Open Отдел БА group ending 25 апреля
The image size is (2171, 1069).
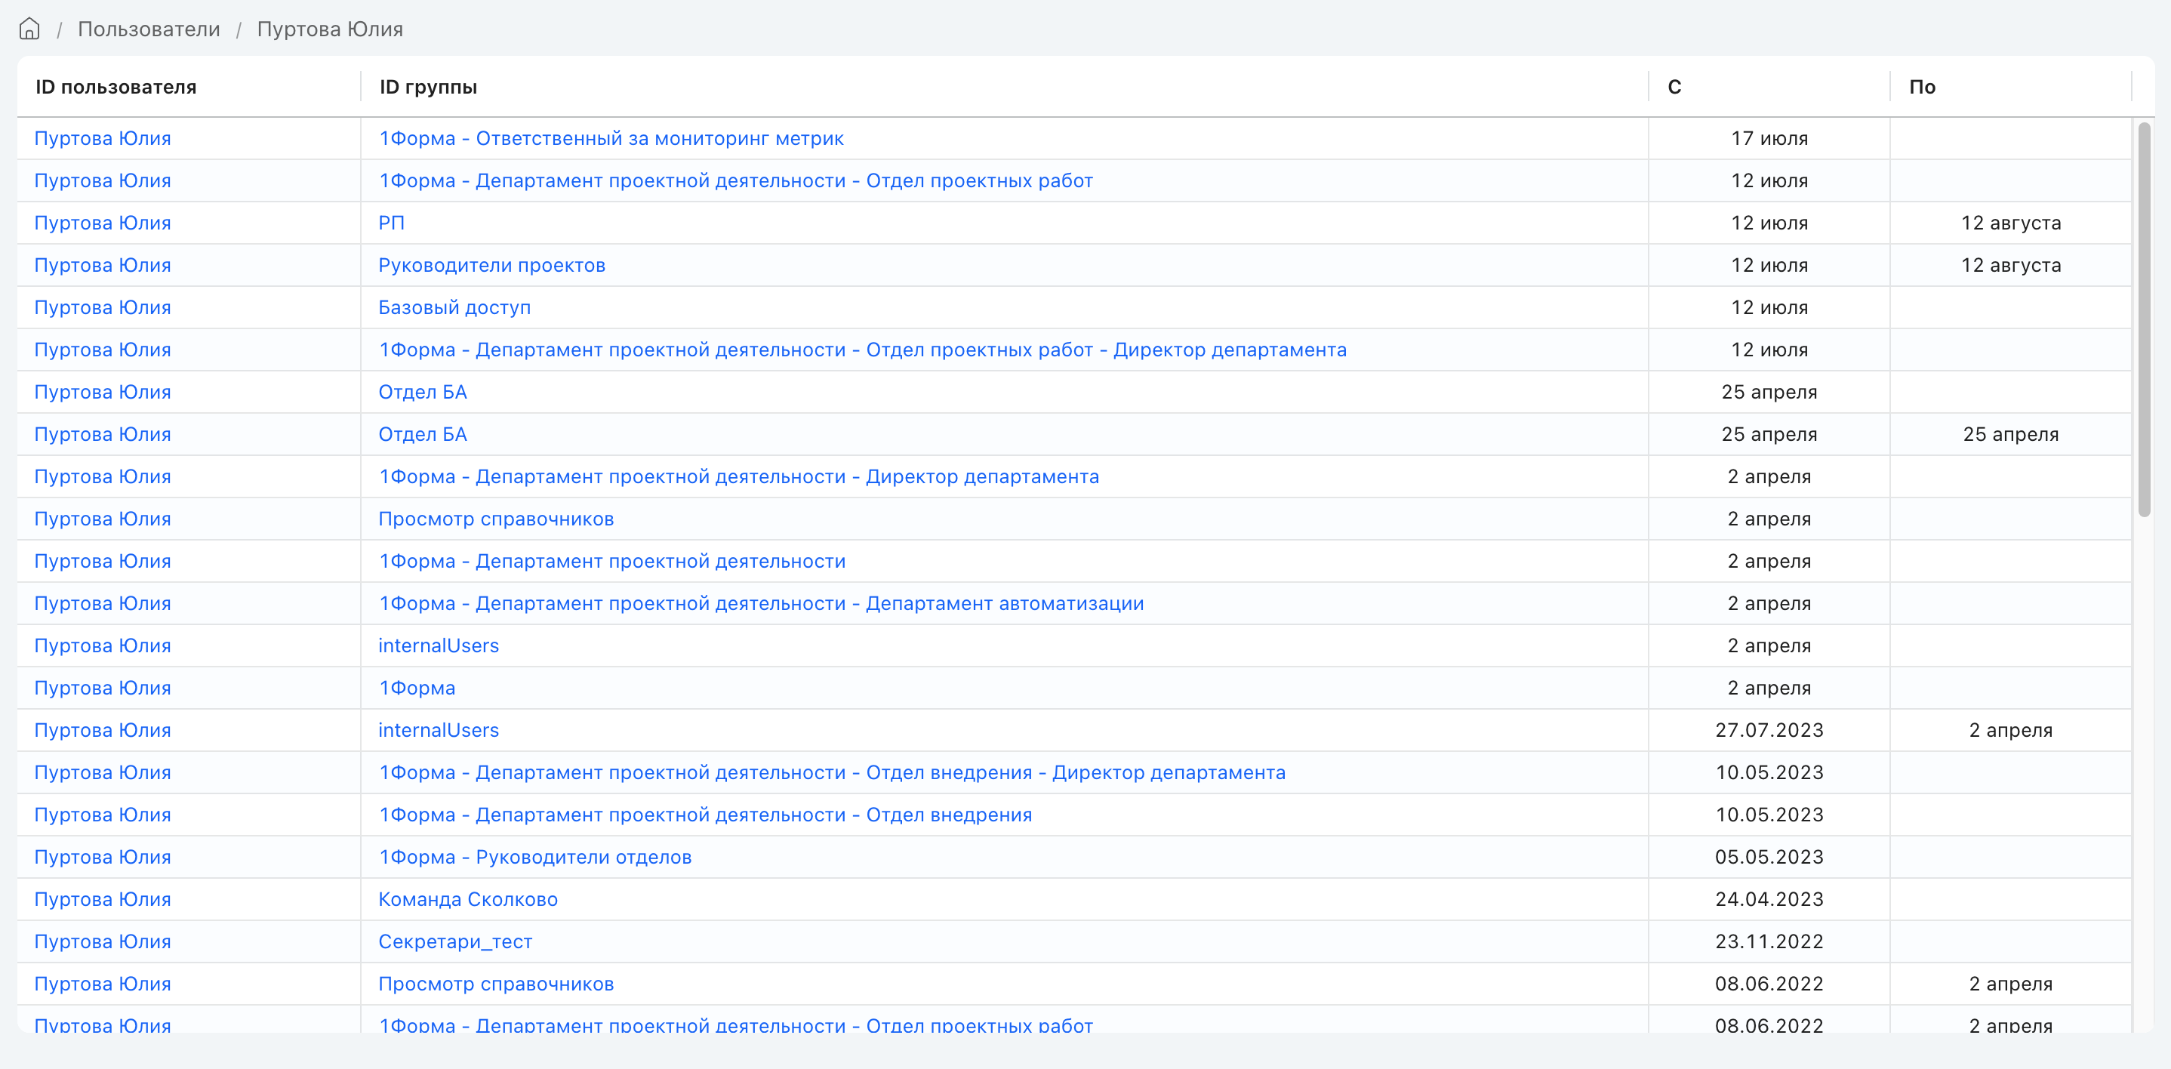[422, 434]
